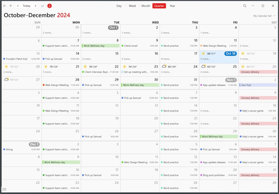The height and width of the screenshot is (194, 279).
Task: Go to previous quarter with left arrow
Action: (x=18, y=6)
